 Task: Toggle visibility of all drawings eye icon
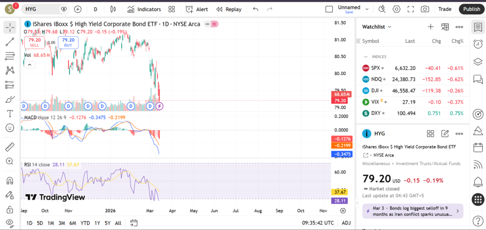(x=9, y=222)
